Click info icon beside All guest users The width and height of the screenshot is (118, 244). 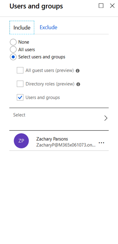tap(78, 71)
